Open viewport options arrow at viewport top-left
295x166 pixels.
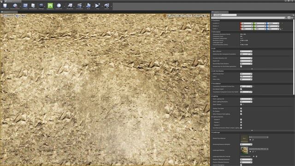tap(2, 16)
